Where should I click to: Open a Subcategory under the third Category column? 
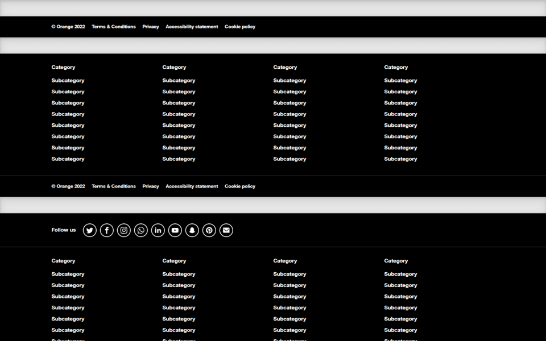tap(289, 80)
